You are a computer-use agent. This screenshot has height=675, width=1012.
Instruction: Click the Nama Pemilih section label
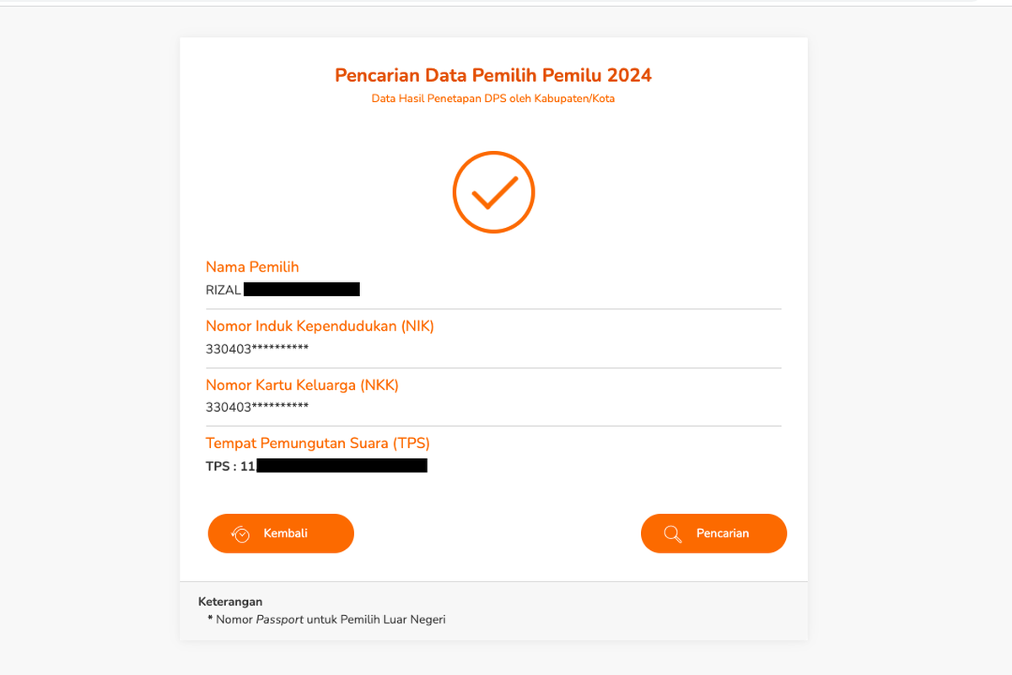(252, 267)
